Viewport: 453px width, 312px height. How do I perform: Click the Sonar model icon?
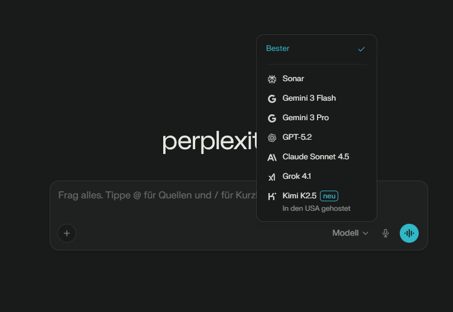click(x=272, y=79)
